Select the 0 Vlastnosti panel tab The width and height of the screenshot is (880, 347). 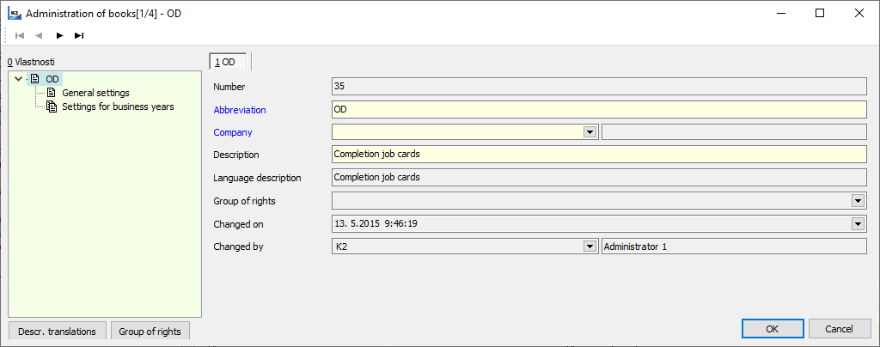[x=31, y=62]
